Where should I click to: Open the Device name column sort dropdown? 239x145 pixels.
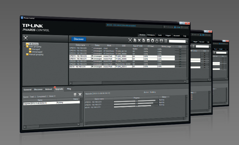(89, 45)
